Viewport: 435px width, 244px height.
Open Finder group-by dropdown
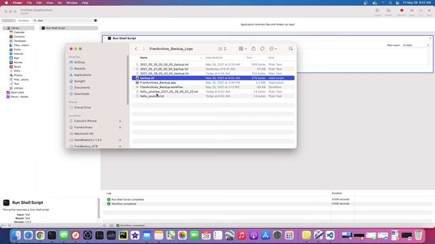tap(243, 49)
